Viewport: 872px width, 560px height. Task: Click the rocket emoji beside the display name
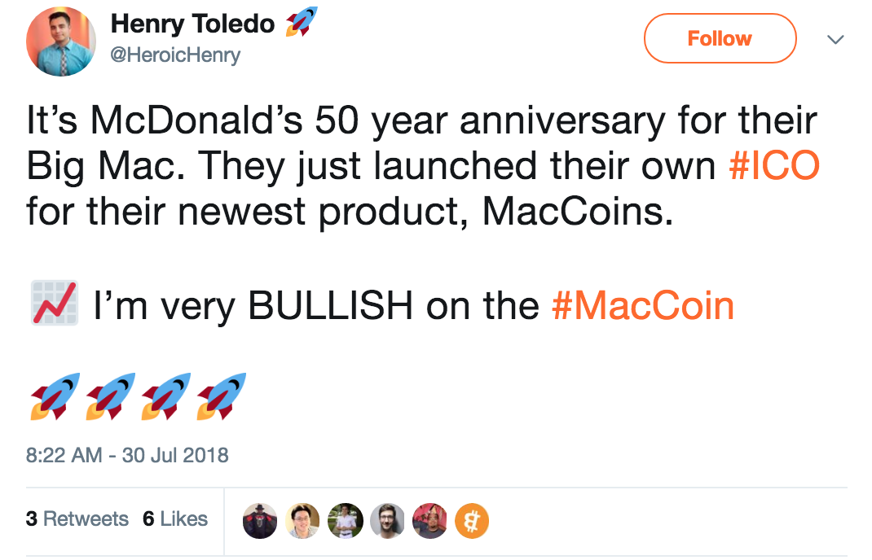(x=300, y=22)
